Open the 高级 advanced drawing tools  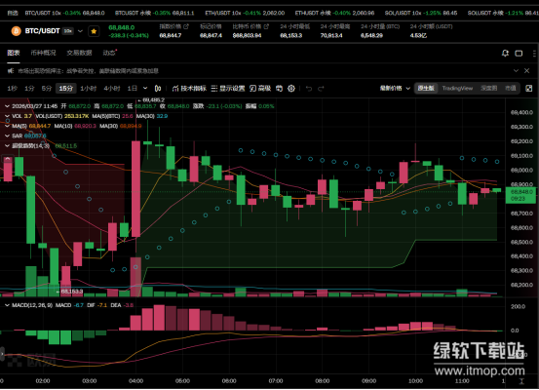(260, 89)
